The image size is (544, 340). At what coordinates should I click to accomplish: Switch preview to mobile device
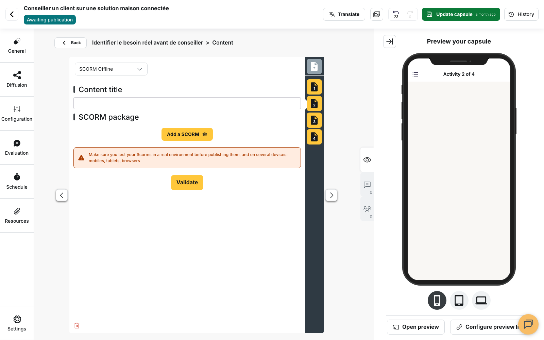(437, 301)
